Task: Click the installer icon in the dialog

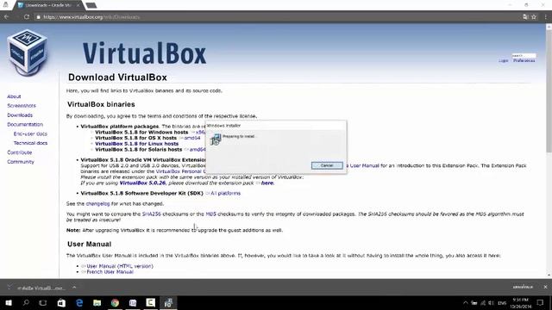Action: [216, 139]
